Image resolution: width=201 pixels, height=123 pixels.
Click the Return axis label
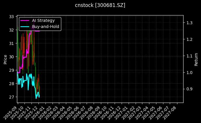[196, 59]
